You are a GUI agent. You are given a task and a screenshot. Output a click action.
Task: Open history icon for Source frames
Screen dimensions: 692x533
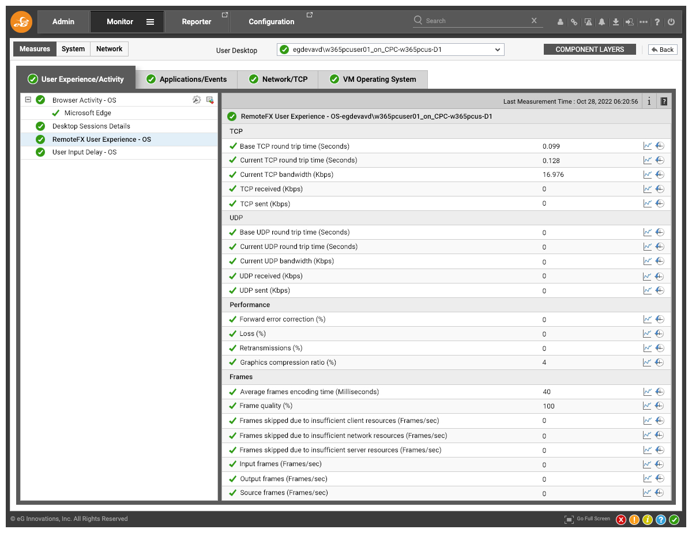click(x=660, y=493)
